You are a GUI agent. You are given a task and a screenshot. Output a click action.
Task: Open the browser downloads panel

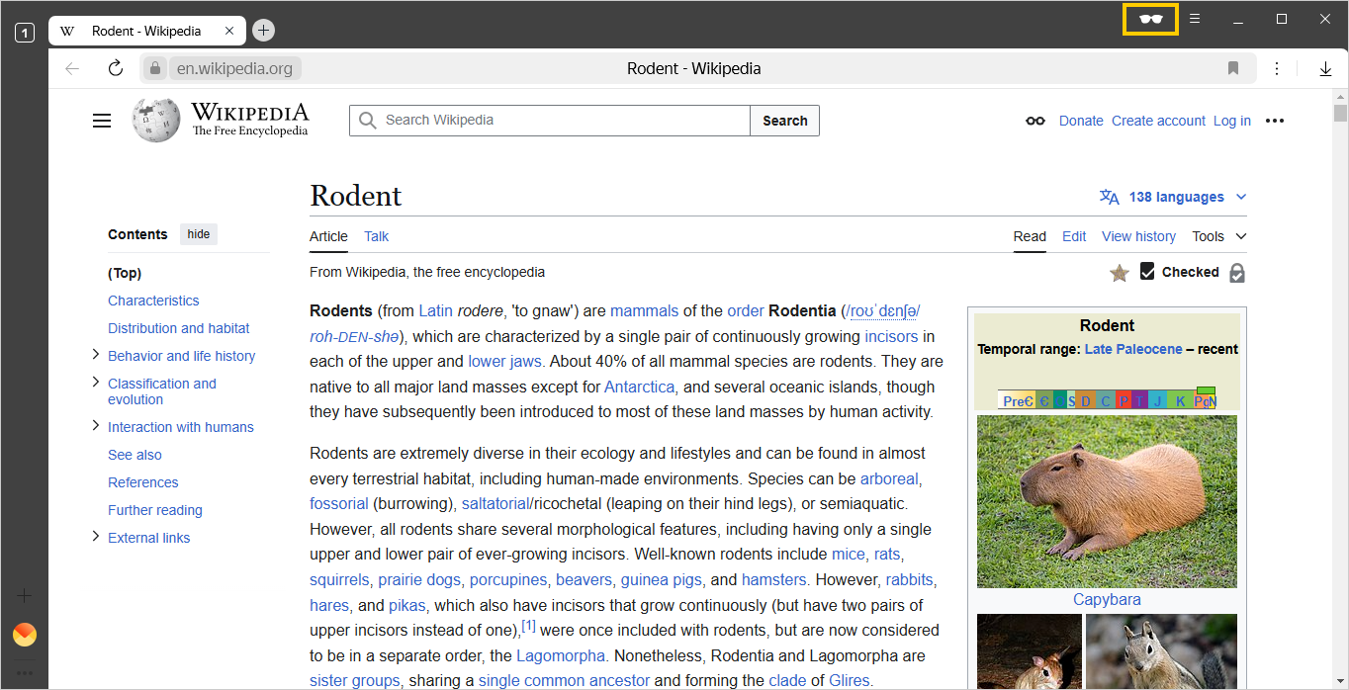coord(1325,68)
